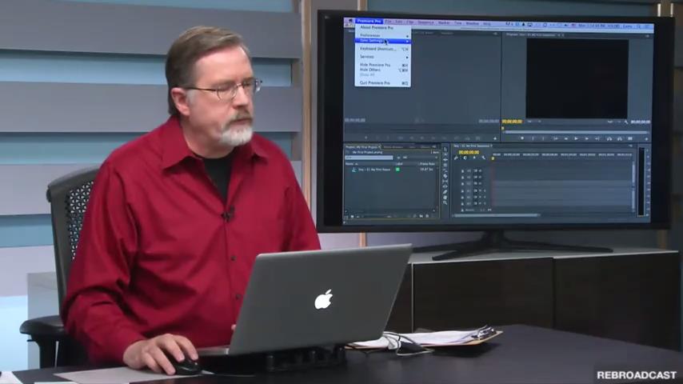Viewport: 683px width, 384px height.
Task: Open Program monitor playback resolution dropdown
Action: [x=613, y=122]
